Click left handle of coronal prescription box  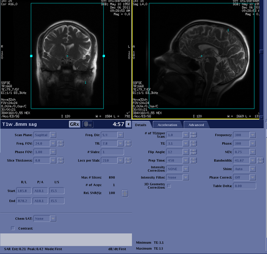(x=31, y=56)
